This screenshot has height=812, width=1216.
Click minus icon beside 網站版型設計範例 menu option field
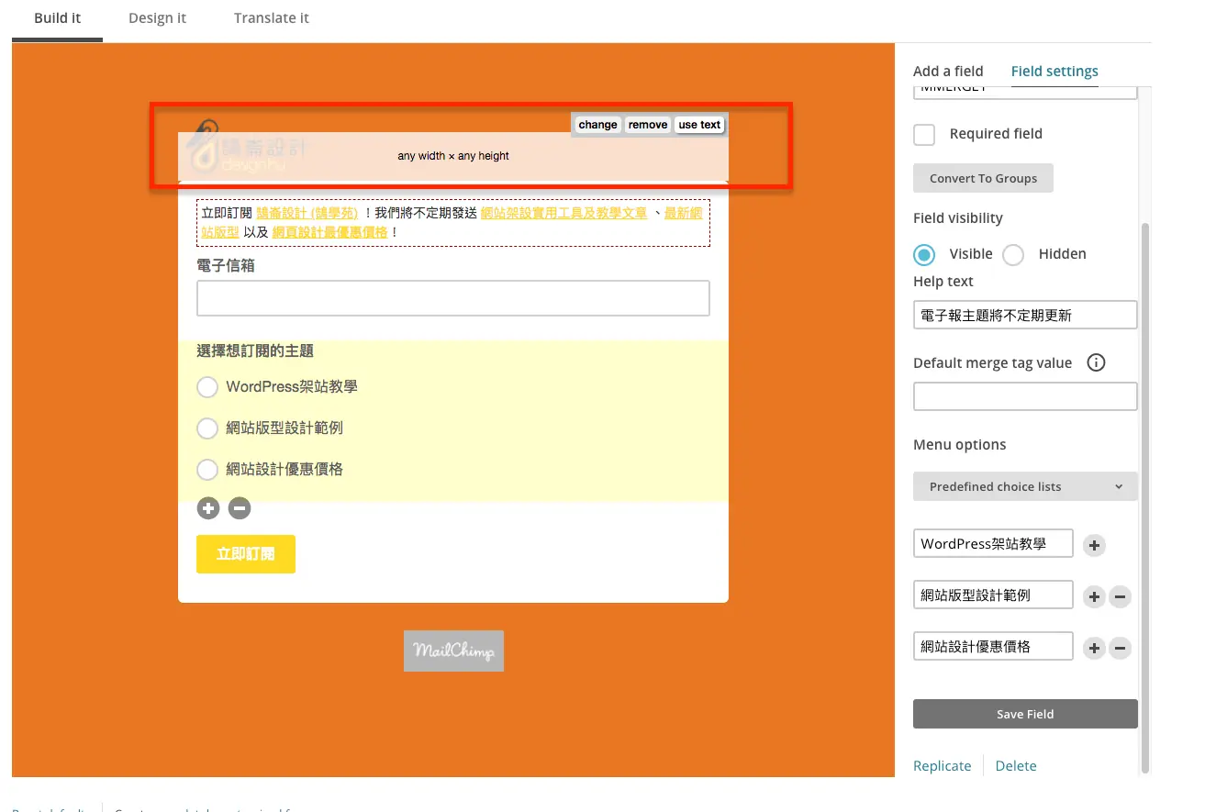tap(1120, 597)
